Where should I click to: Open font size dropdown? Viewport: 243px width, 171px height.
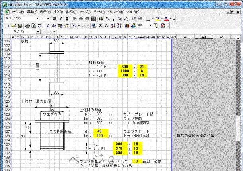48,19
